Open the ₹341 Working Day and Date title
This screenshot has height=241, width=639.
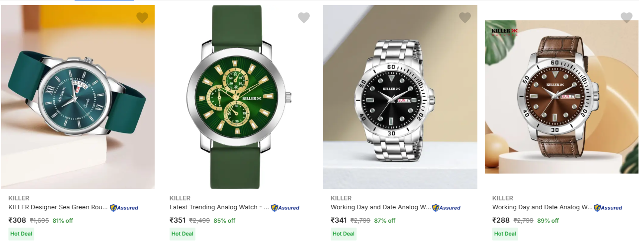pos(380,207)
